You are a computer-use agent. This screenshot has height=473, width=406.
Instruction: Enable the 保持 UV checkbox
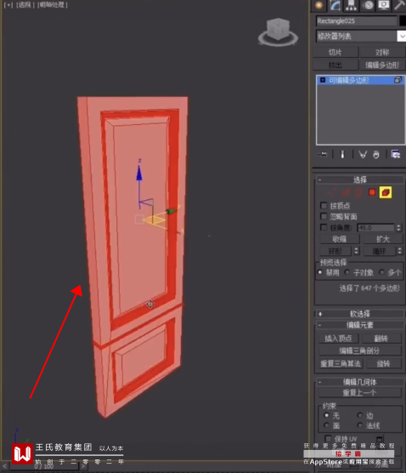[x=329, y=438]
